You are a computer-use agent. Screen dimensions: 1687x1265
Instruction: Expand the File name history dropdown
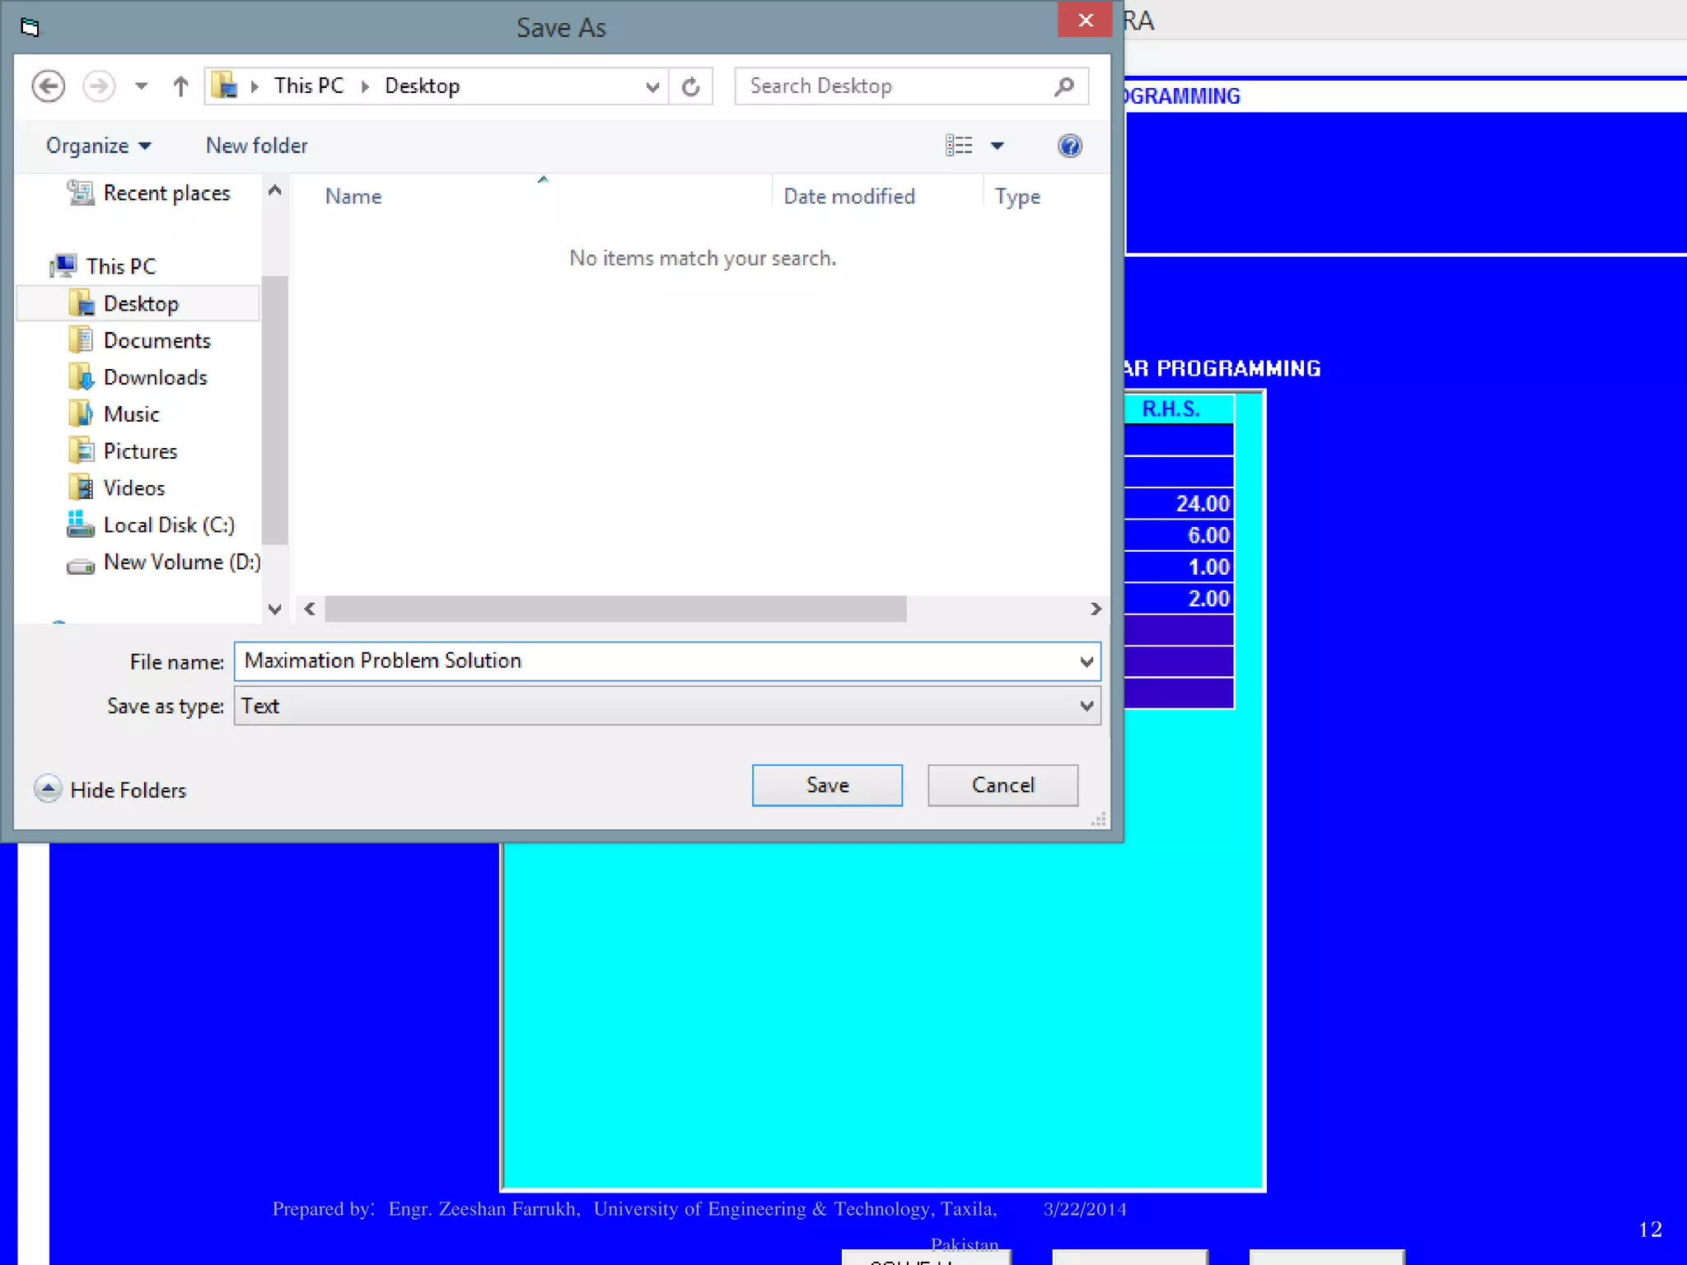[1087, 661]
